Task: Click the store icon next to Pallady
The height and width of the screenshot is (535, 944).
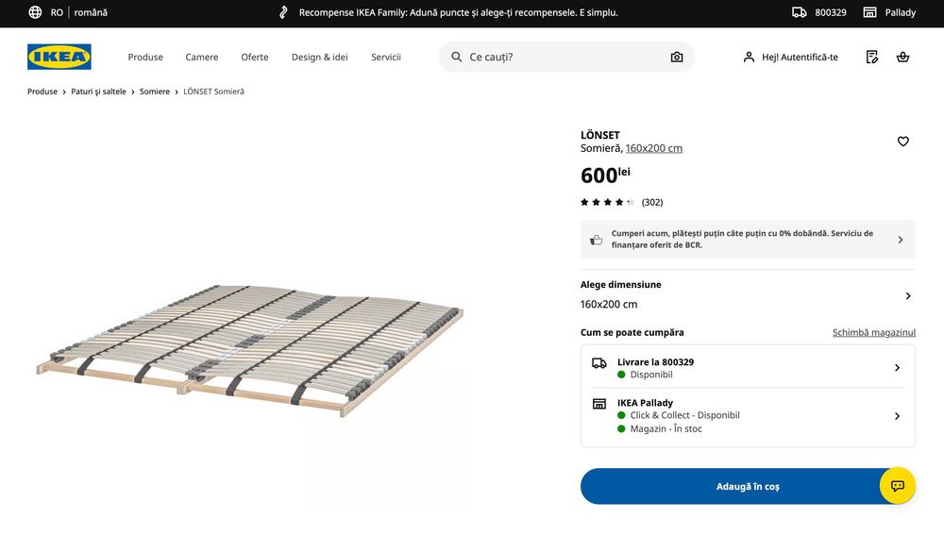Action: tap(869, 12)
